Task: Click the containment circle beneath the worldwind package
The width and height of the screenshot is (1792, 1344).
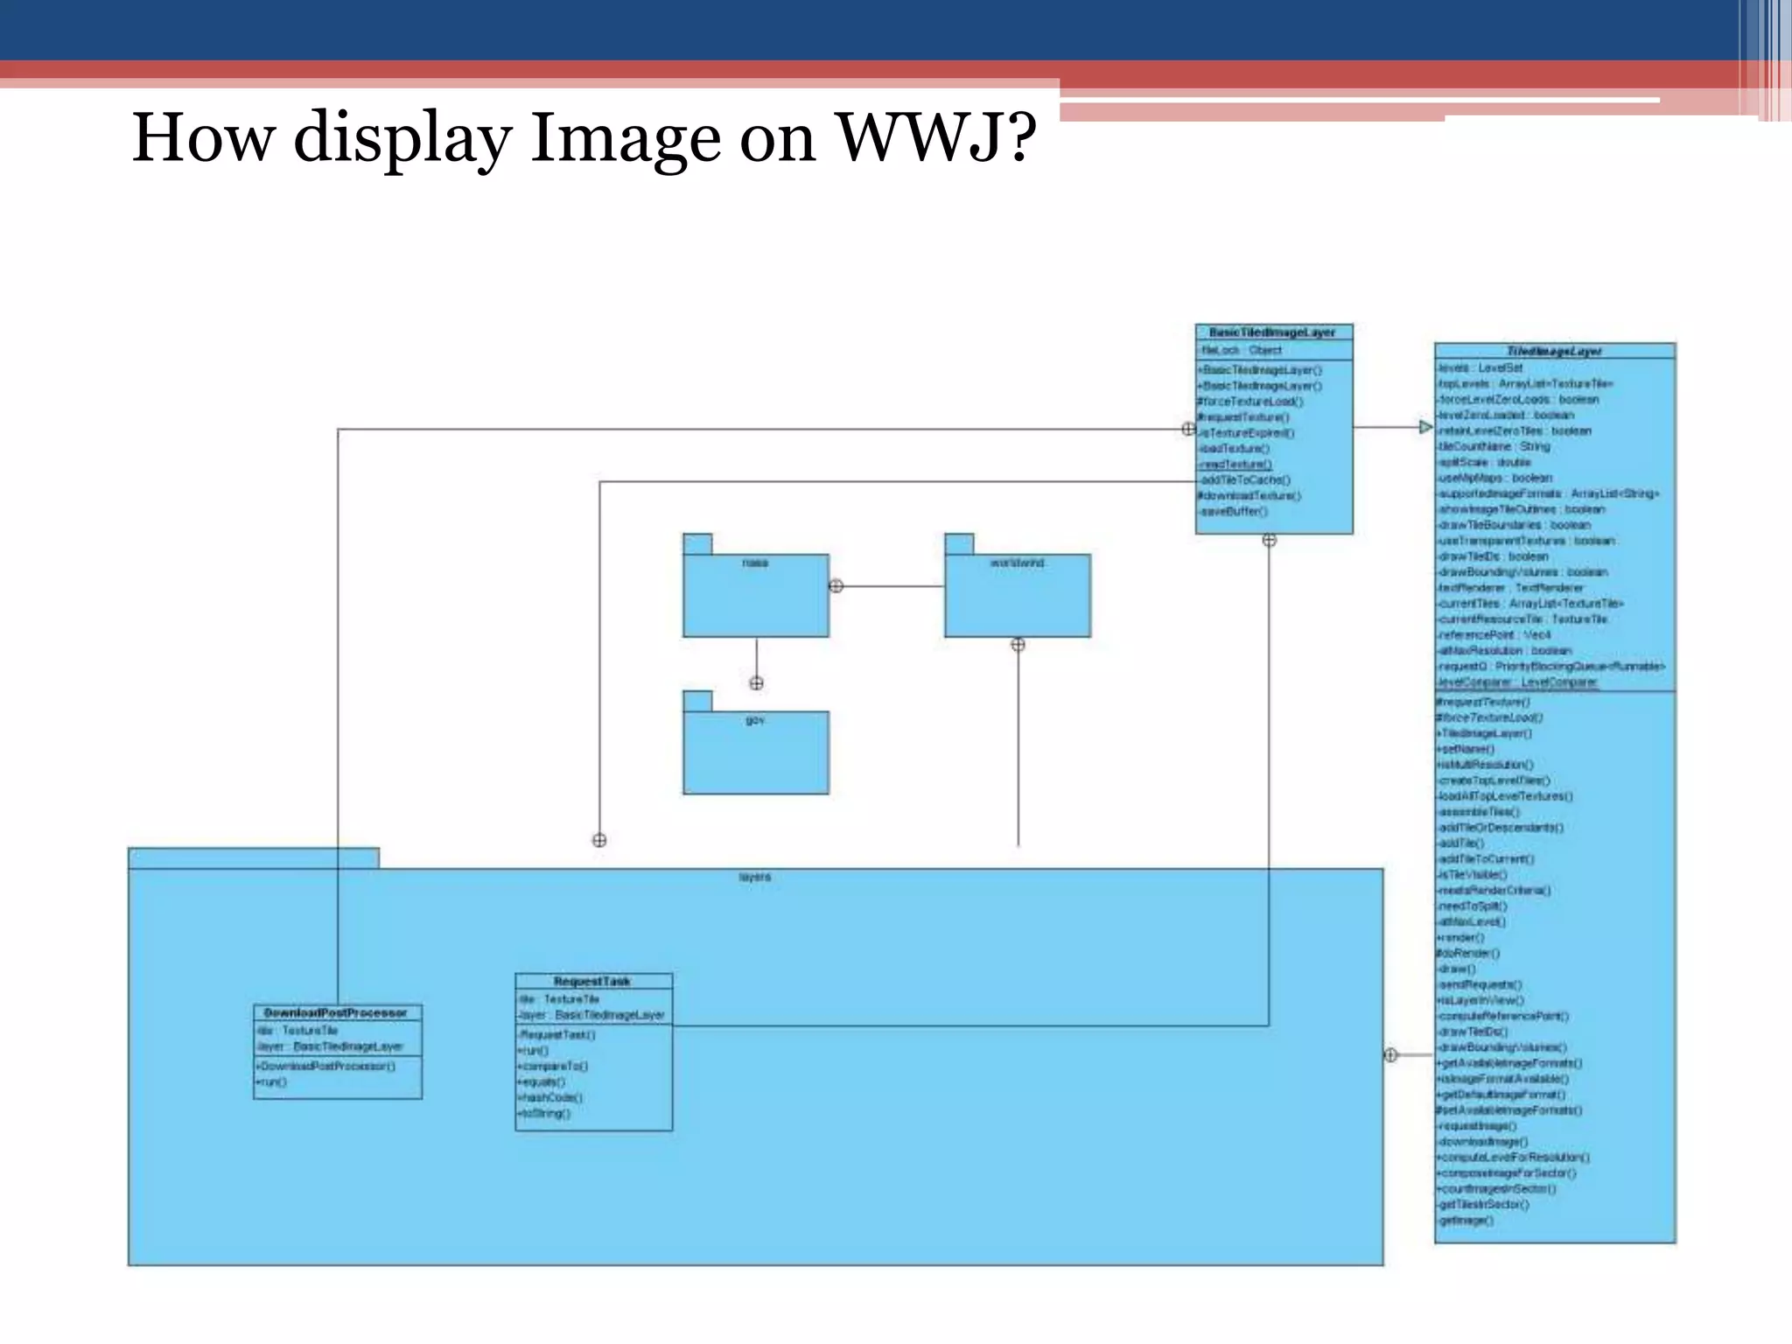Action: point(1018,645)
